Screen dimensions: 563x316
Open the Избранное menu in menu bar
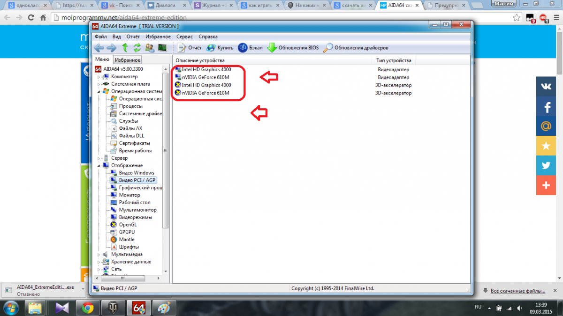click(x=158, y=37)
